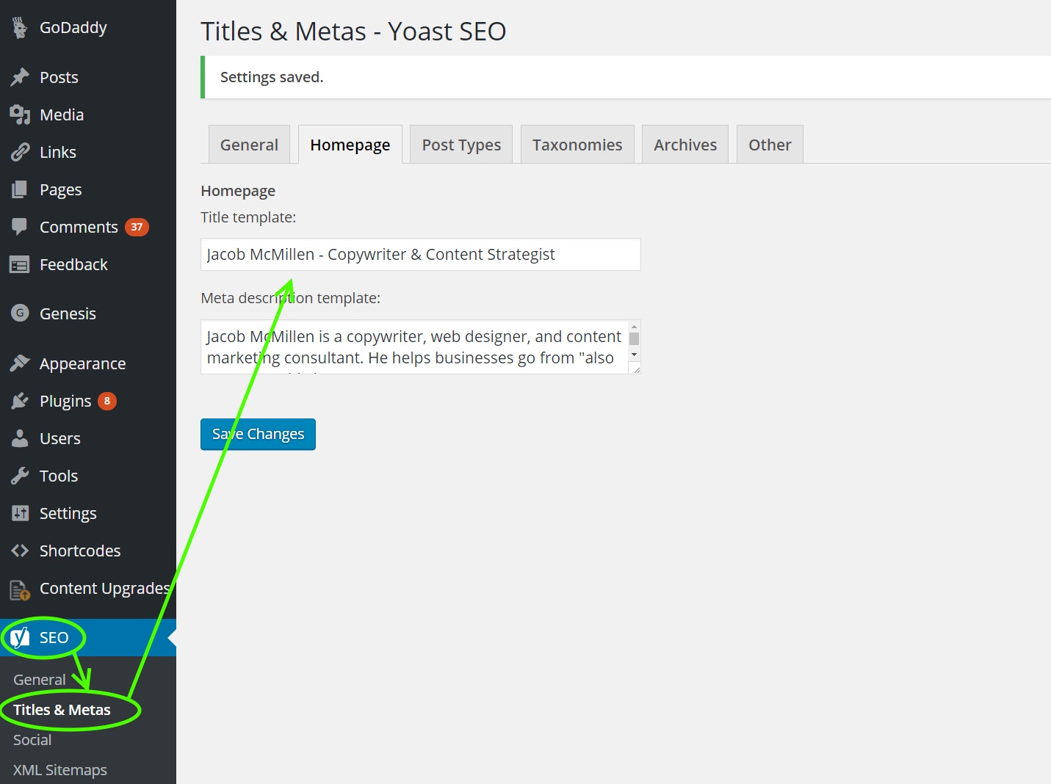Image resolution: width=1051 pixels, height=784 pixels.
Task: Click the Posts pushpin icon
Action: click(20, 77)
